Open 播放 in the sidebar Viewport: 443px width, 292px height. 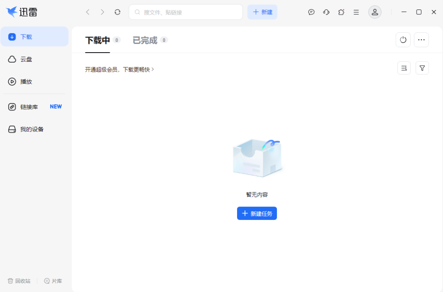[x=35, y=82]
